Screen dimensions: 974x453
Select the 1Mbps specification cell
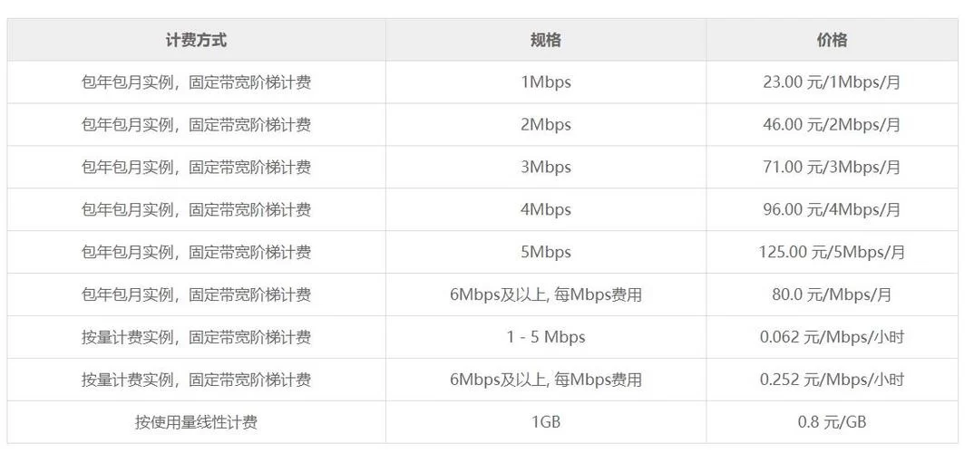546,82
